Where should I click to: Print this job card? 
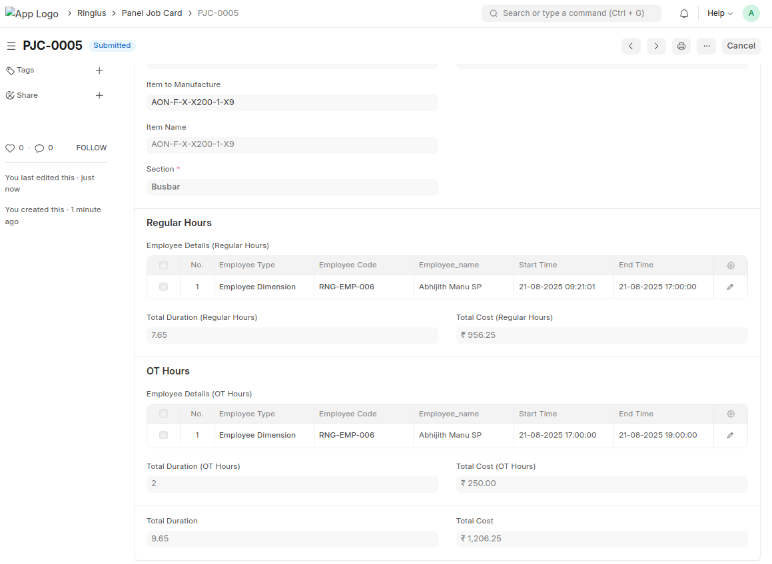[681, 46]
